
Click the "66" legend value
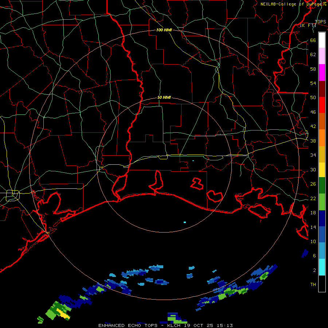313,40
